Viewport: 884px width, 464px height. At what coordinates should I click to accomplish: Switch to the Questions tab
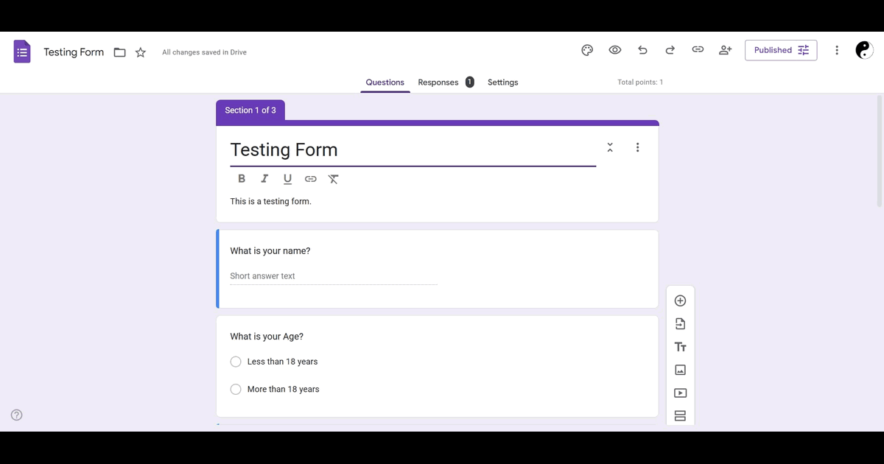pos(385,82)
